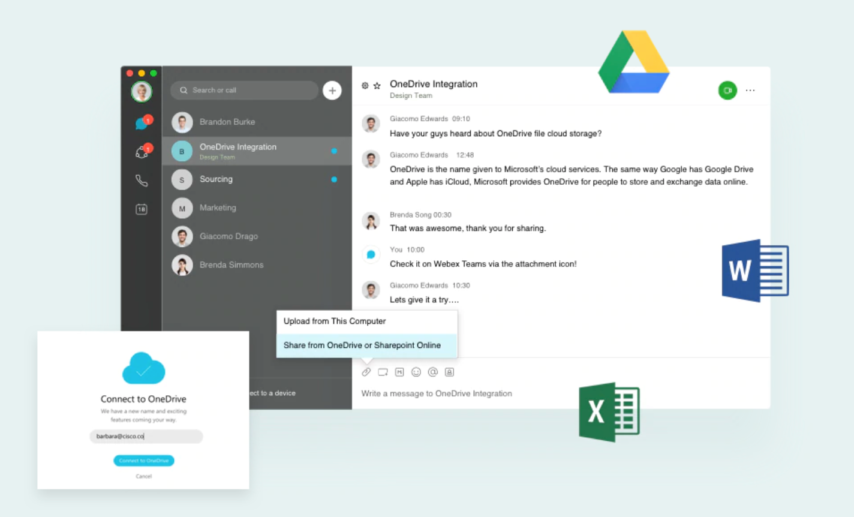This screenshot has width=854, height=517.
Task: Click the plus button to create new
Action: [x=332, y=91]
